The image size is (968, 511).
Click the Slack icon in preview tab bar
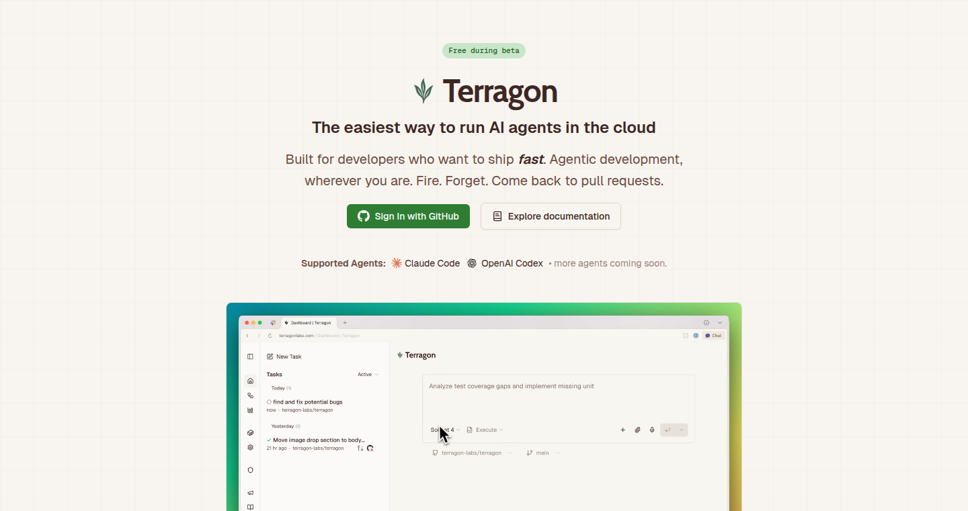click(273, 322)
